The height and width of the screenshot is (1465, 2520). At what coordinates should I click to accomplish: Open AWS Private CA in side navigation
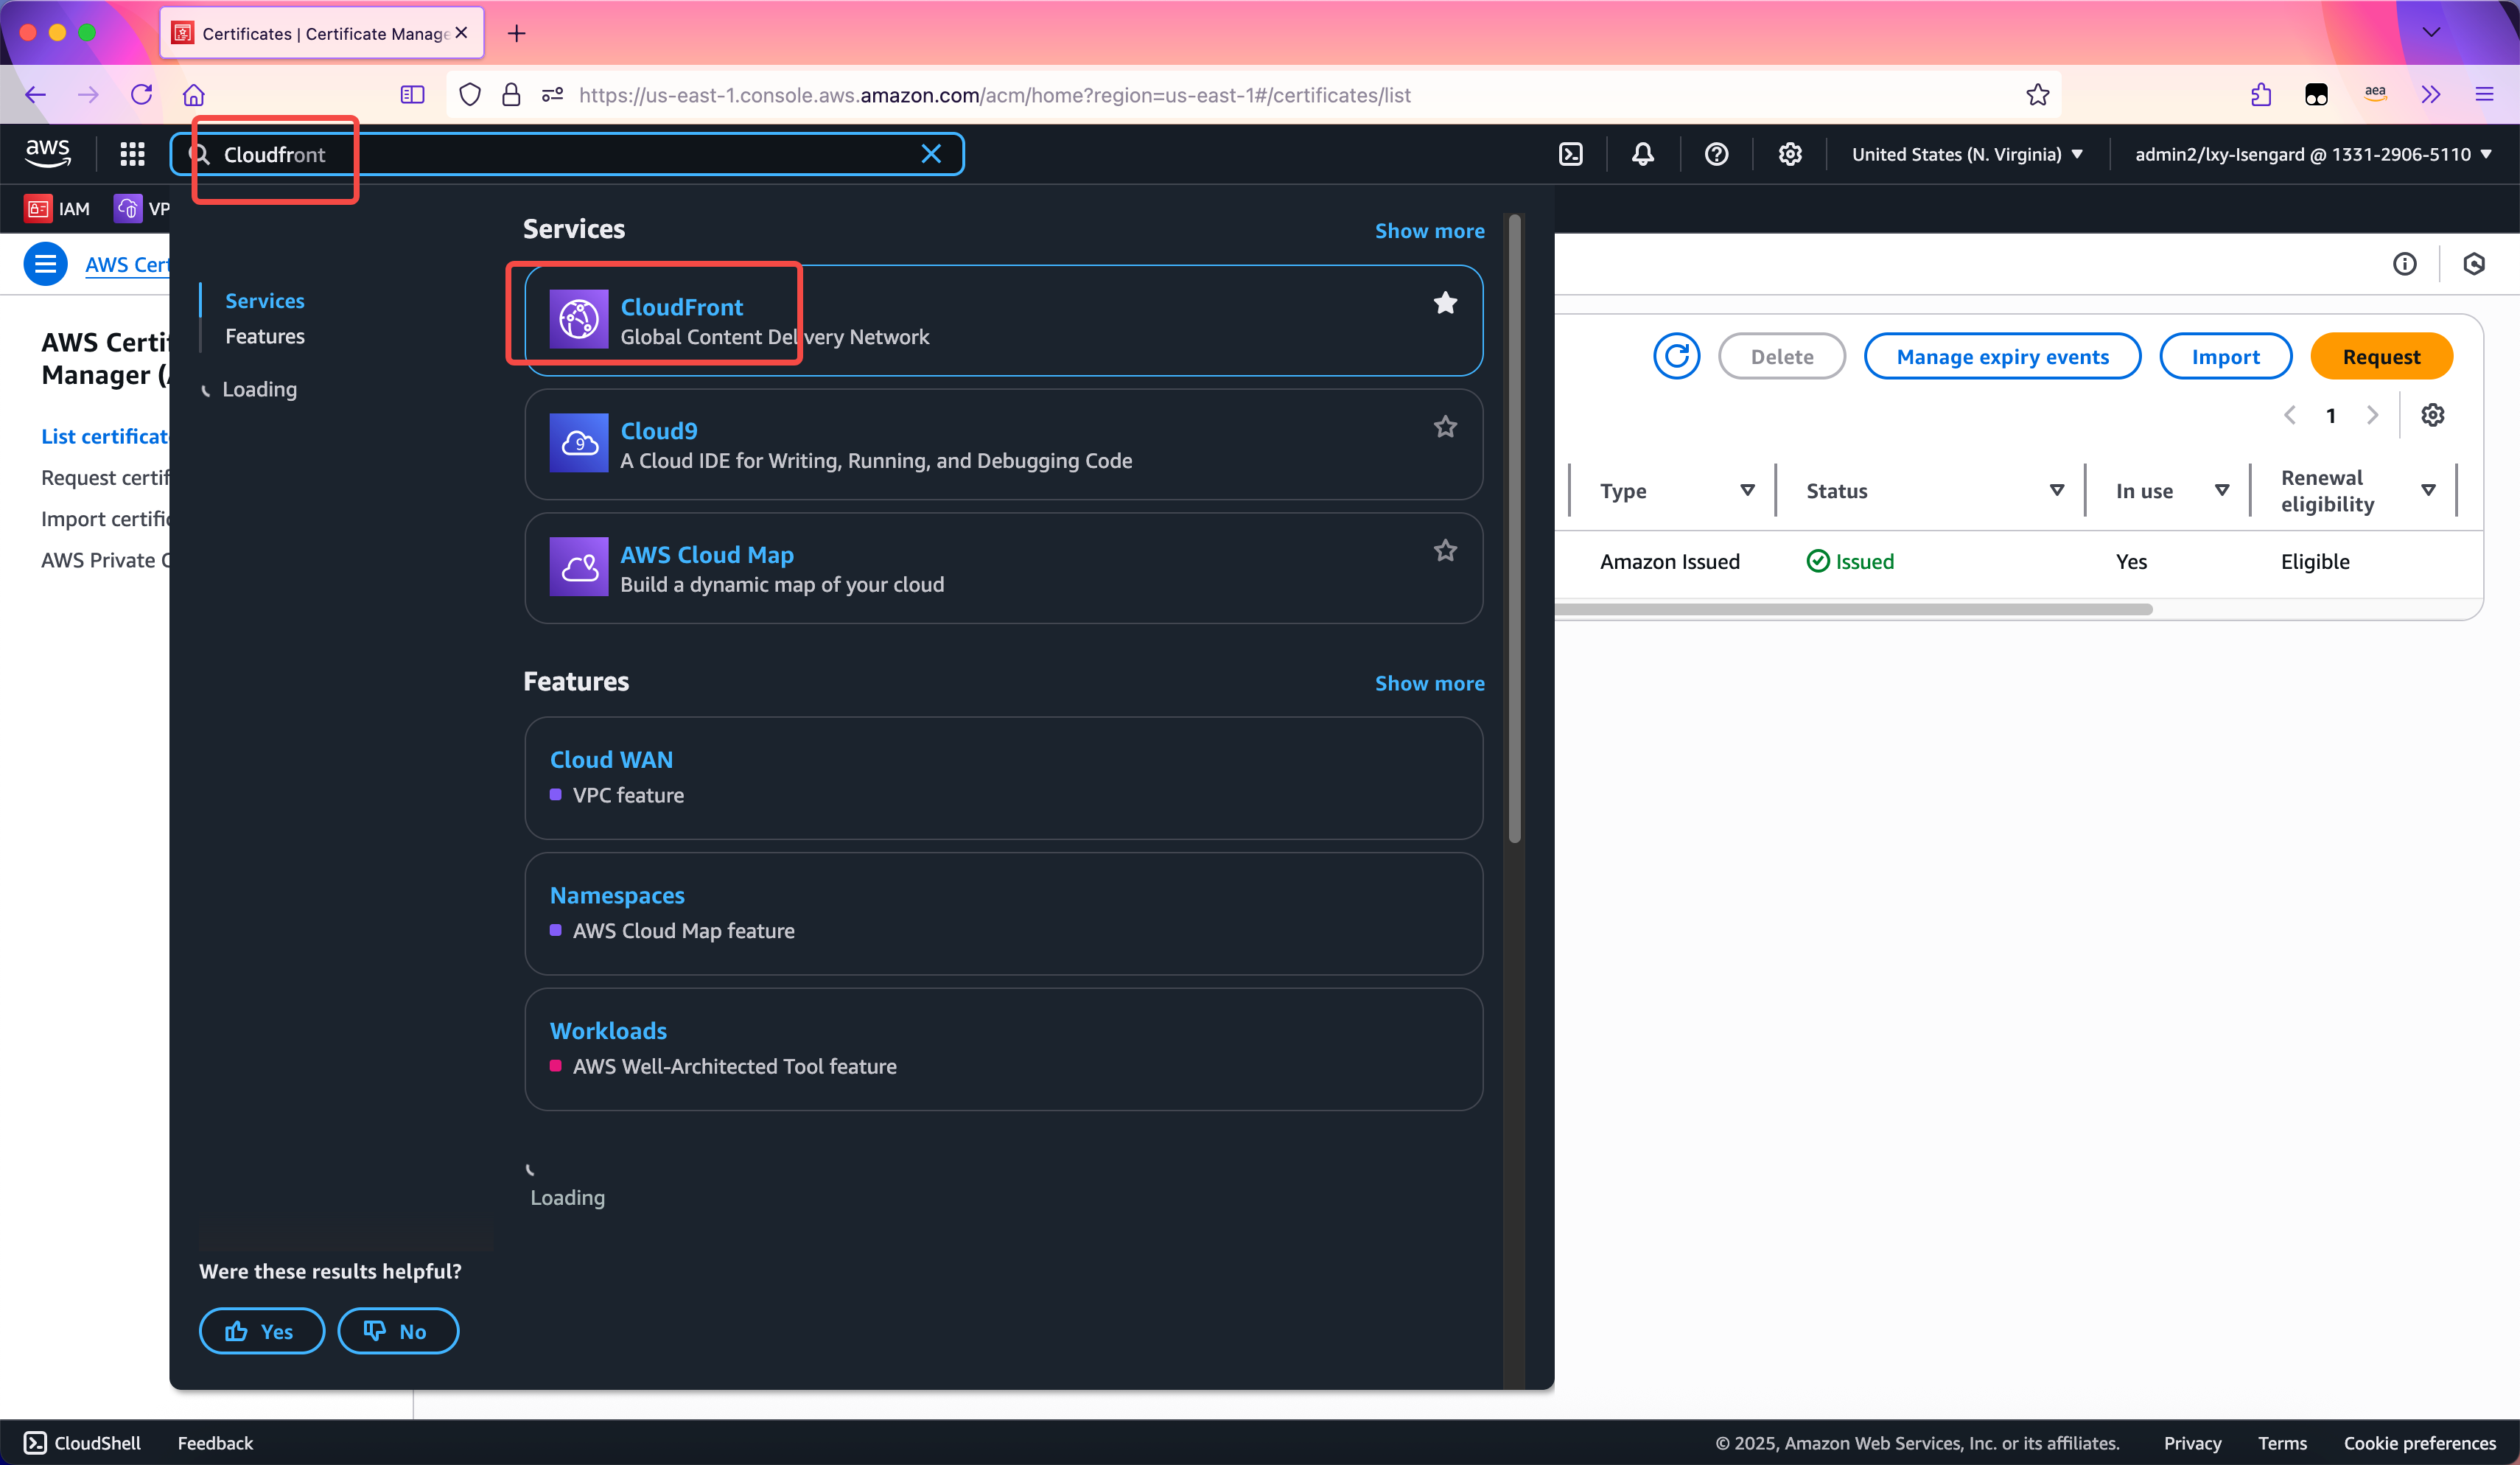click(105, 560)
